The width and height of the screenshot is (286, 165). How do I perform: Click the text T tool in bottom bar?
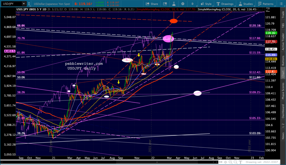[240, 162]
